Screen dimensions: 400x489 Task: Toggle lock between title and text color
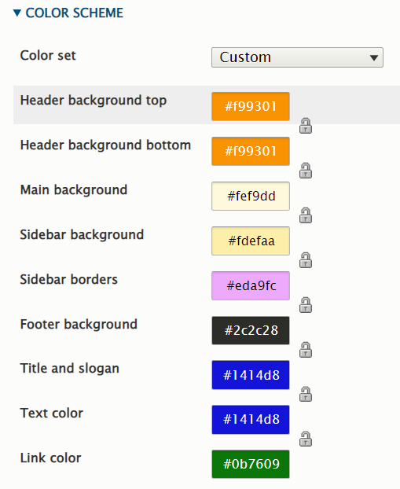306,395
